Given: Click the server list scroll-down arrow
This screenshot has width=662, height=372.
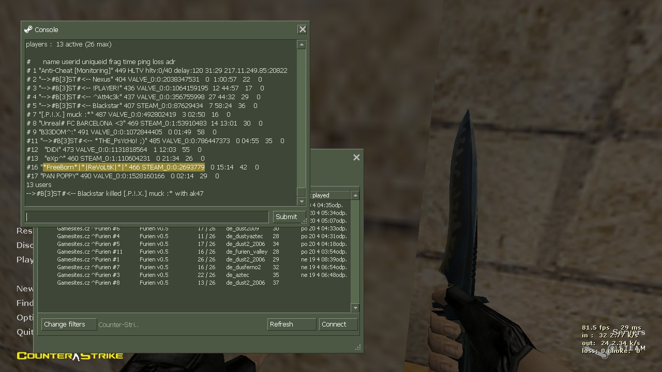Looking at the screenshot, I should coord(355,307).
